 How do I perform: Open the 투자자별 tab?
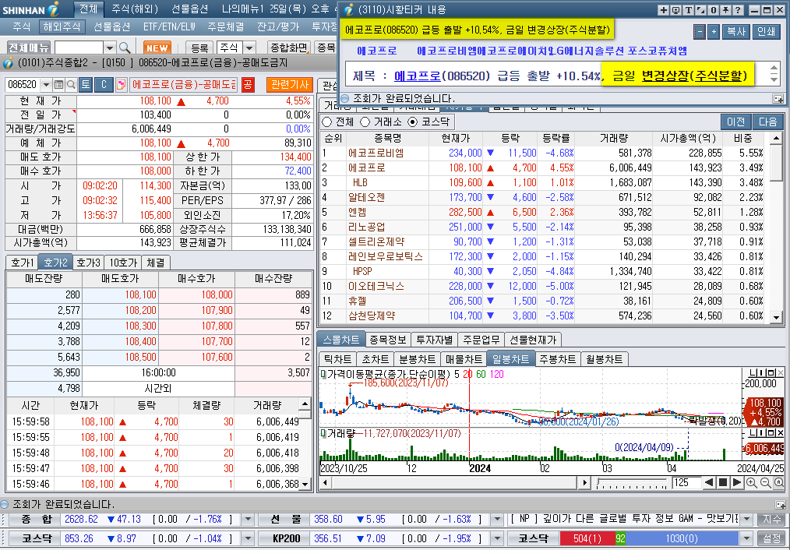(x=434, y=340)
